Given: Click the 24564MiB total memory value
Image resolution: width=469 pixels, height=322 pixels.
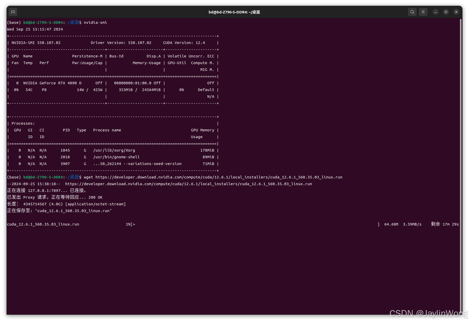Looking at the screenshot, I should pos(151,90).
